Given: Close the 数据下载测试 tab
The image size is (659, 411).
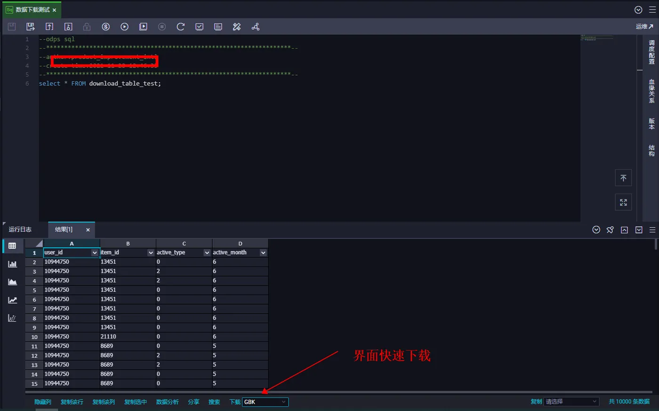Looking at the screenshot, I should pos(54,10).
